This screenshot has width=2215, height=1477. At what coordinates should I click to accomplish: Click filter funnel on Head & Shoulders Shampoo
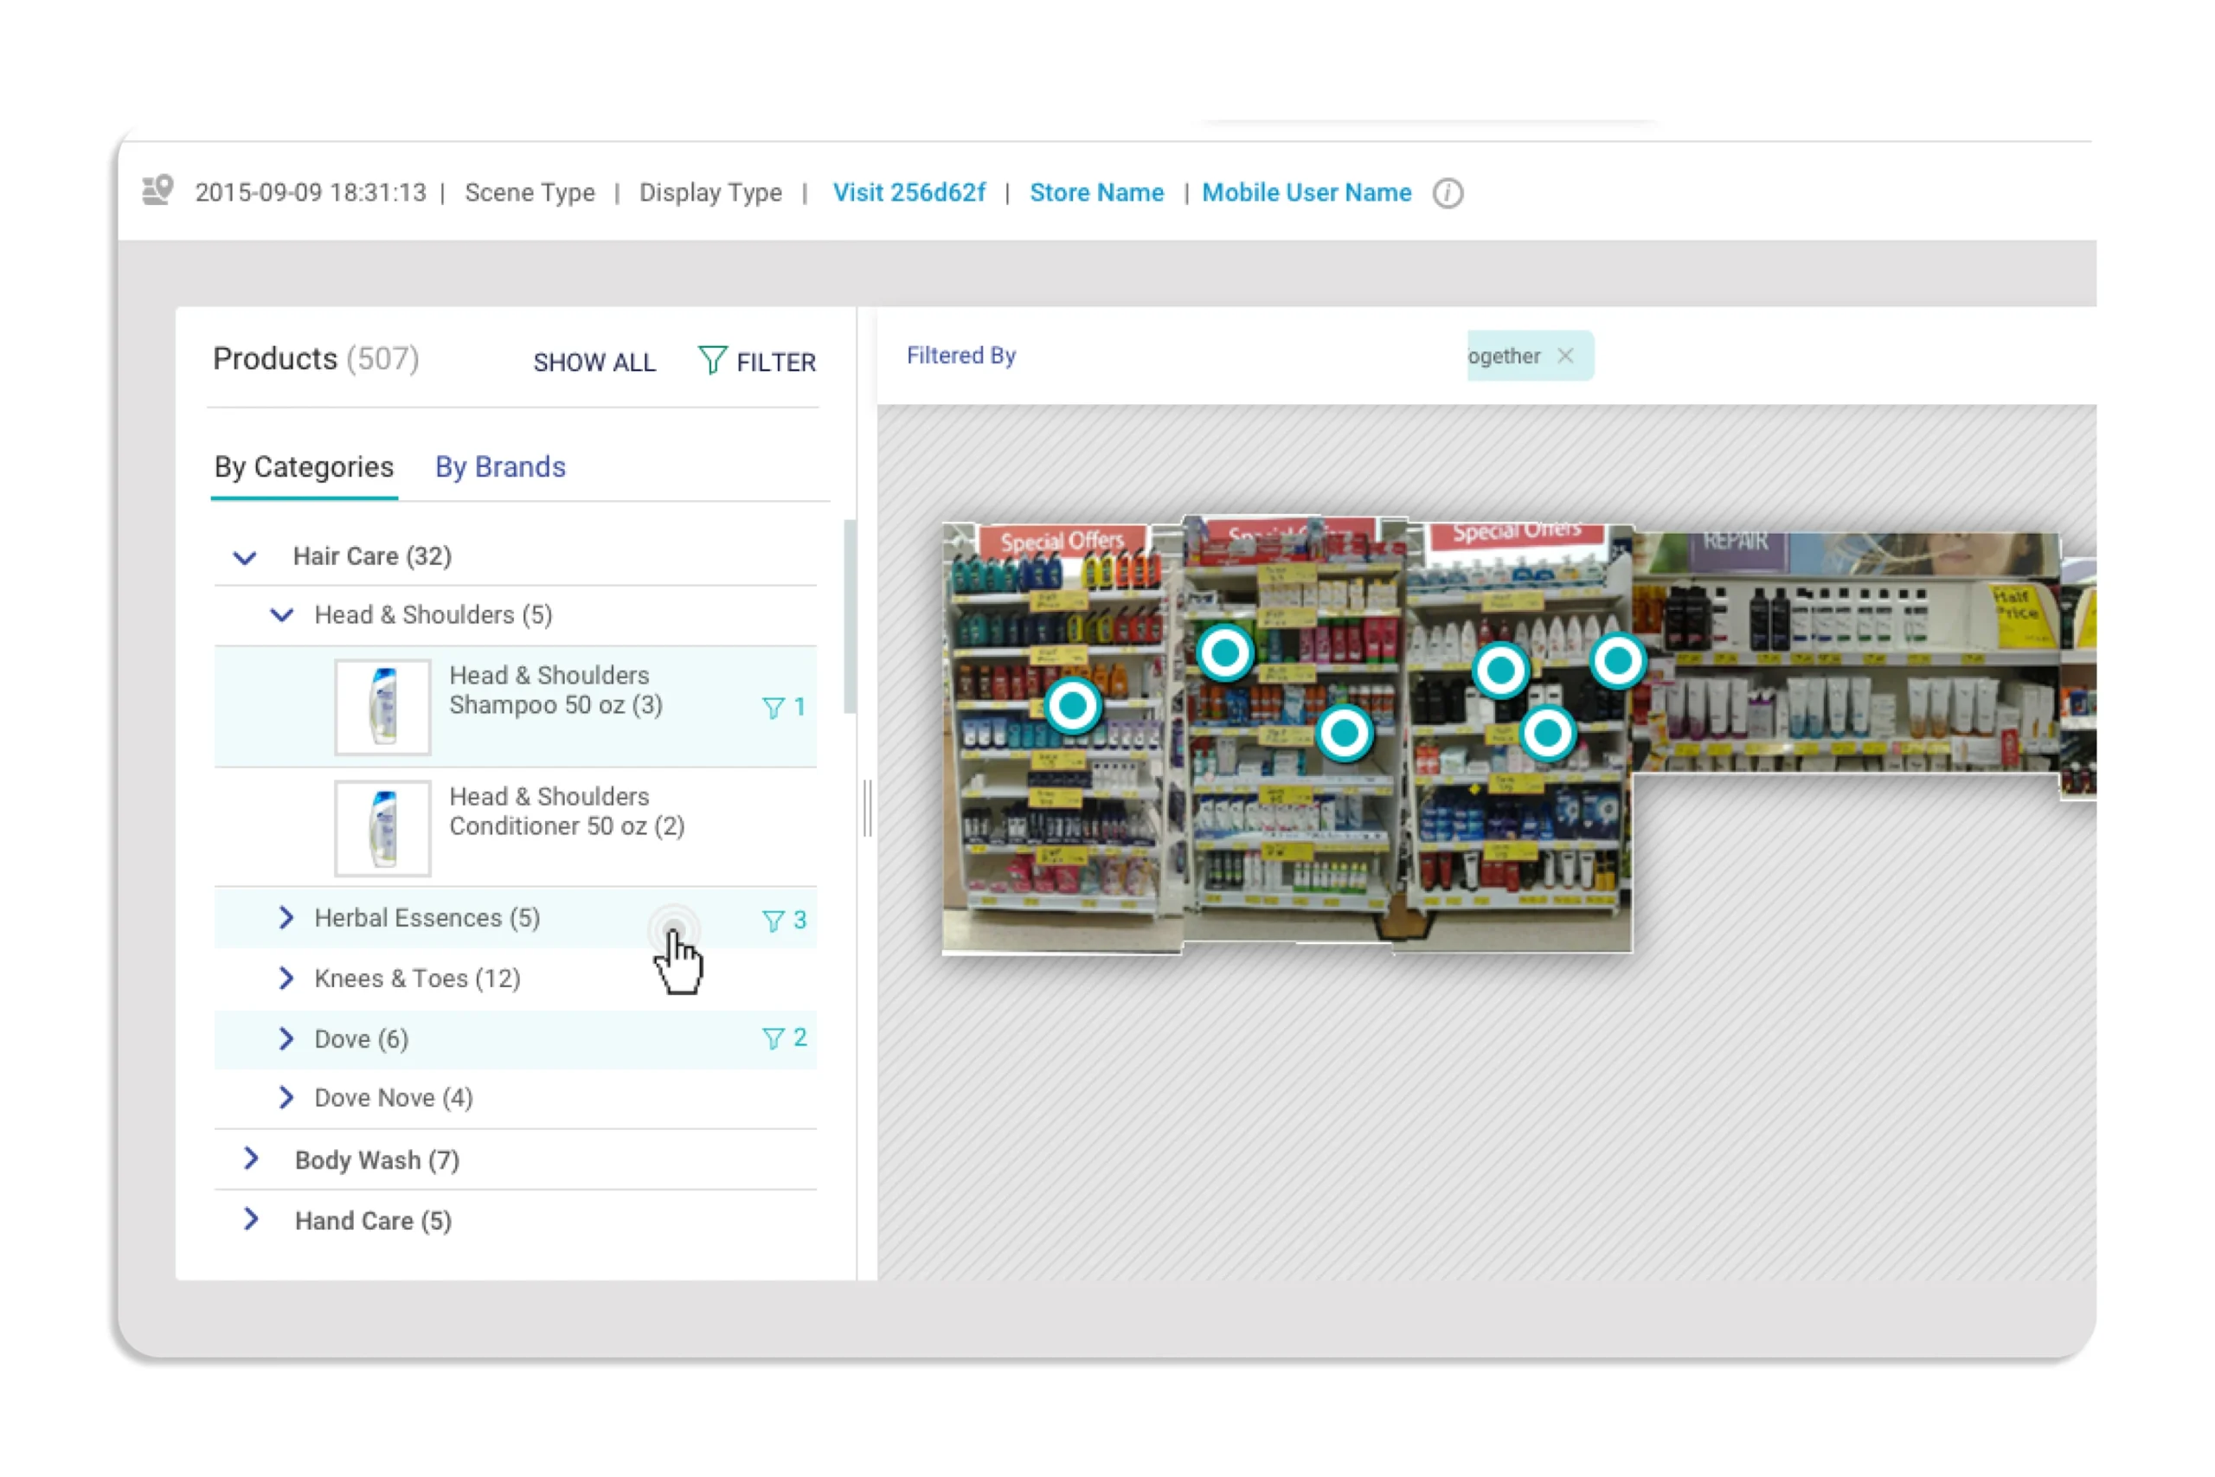click(x=773, y=708)
